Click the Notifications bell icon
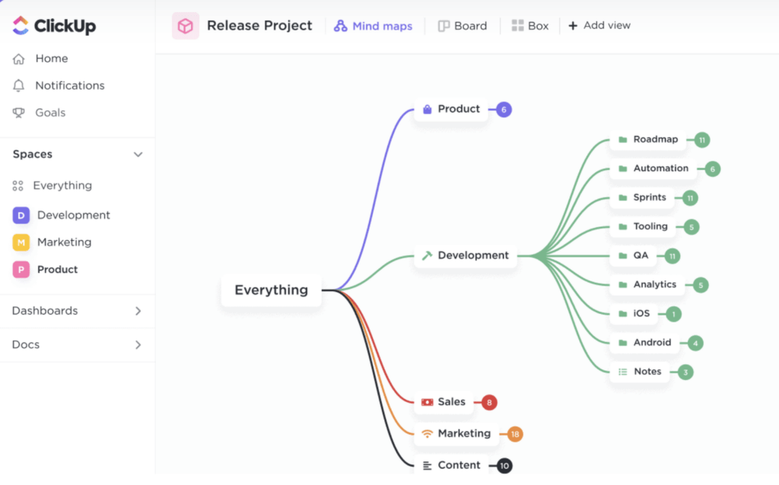This screenshot has width=779, height=485. tap(19, 86)
